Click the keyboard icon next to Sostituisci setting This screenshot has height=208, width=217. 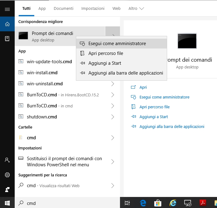click(x=21, y=158)
